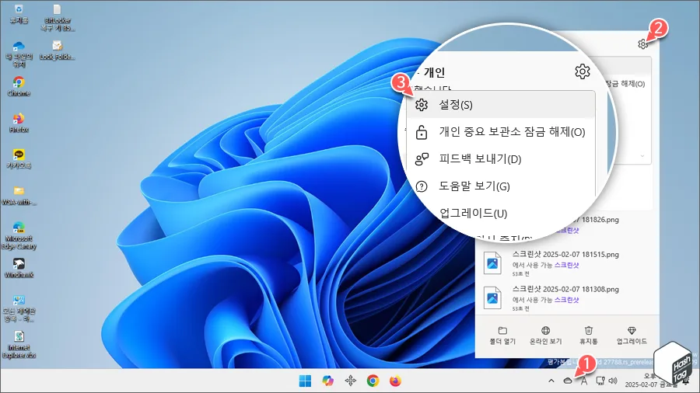Viewport: 700px width, 393px height.
Task: Select 개인 중요 보관소 잠금 해제(O) menu entry
Action: 500,132
